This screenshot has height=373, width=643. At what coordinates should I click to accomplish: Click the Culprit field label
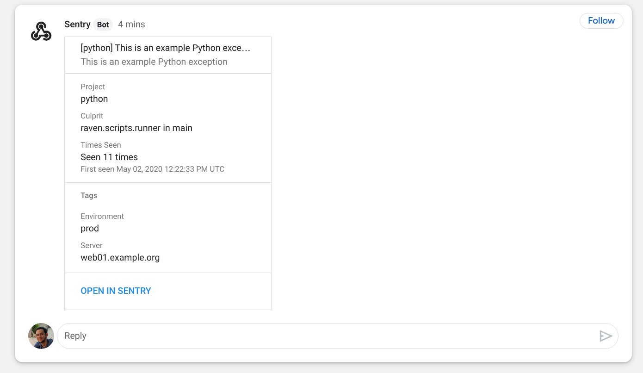point(92,116)
